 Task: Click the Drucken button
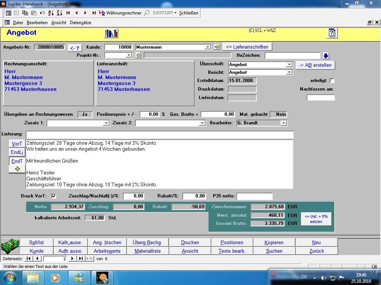[x=190, y=242]
